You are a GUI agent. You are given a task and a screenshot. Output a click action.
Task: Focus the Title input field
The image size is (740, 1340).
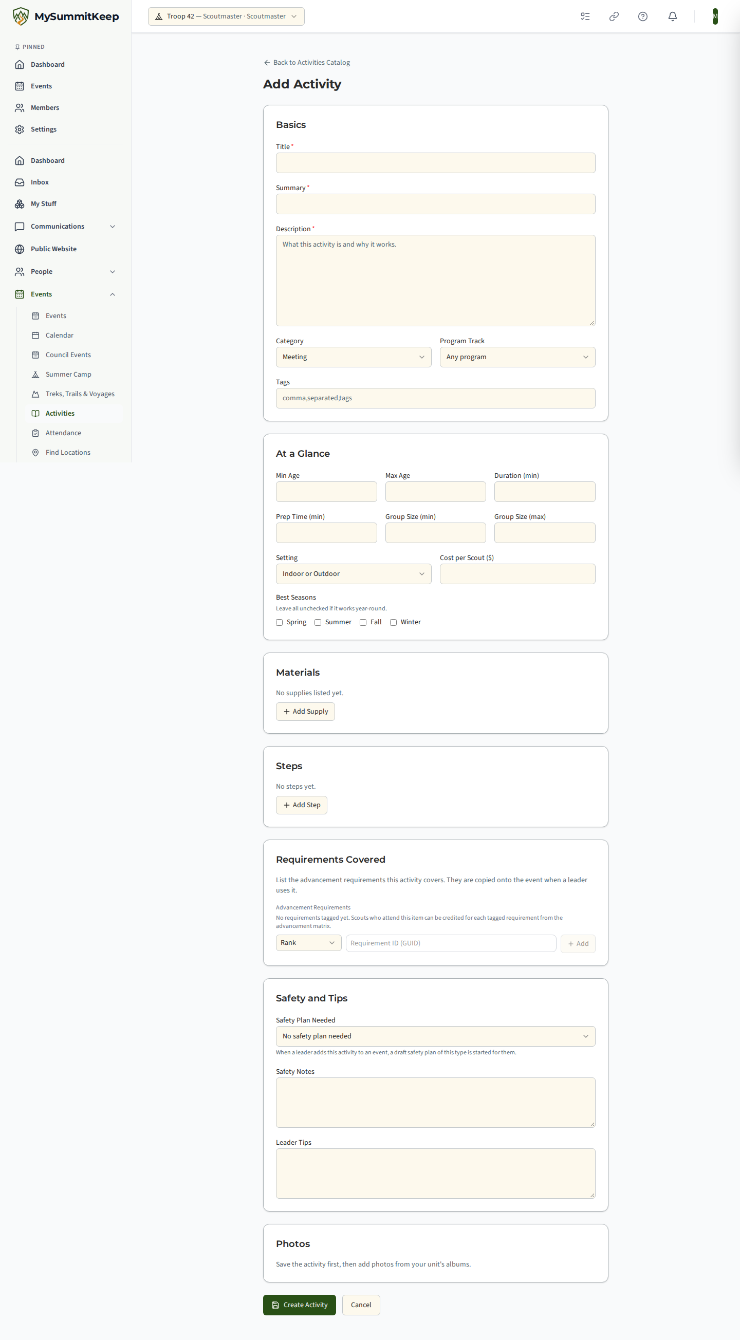point(436,163)
